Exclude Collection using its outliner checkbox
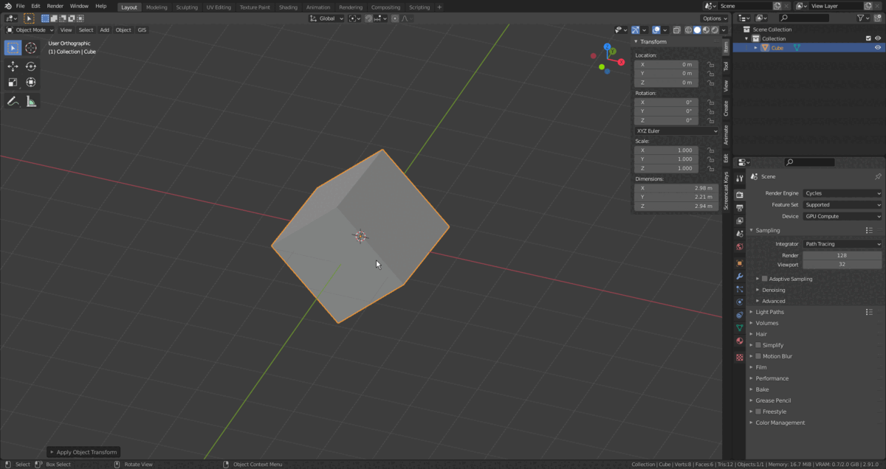886x469 pixels. [868, 38]
